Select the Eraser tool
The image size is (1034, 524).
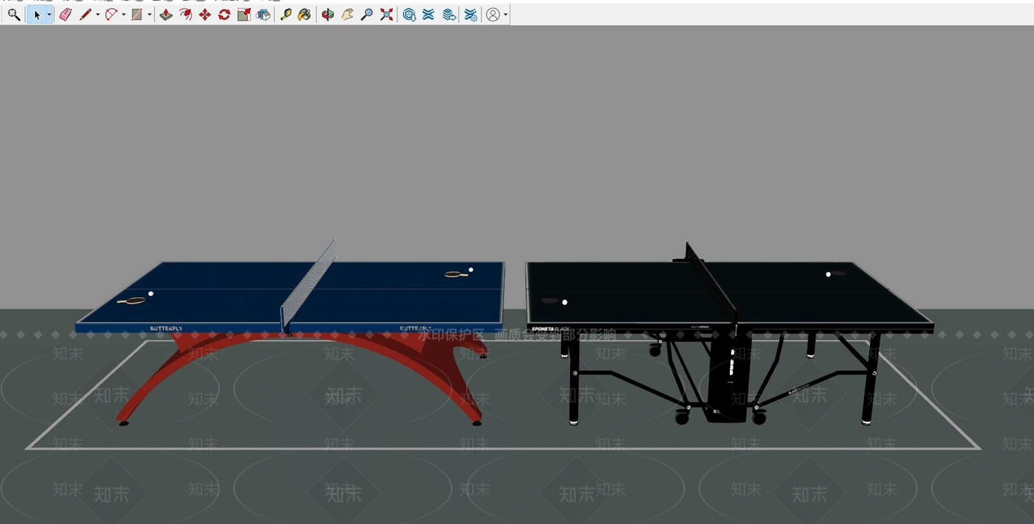coord(65,14)
